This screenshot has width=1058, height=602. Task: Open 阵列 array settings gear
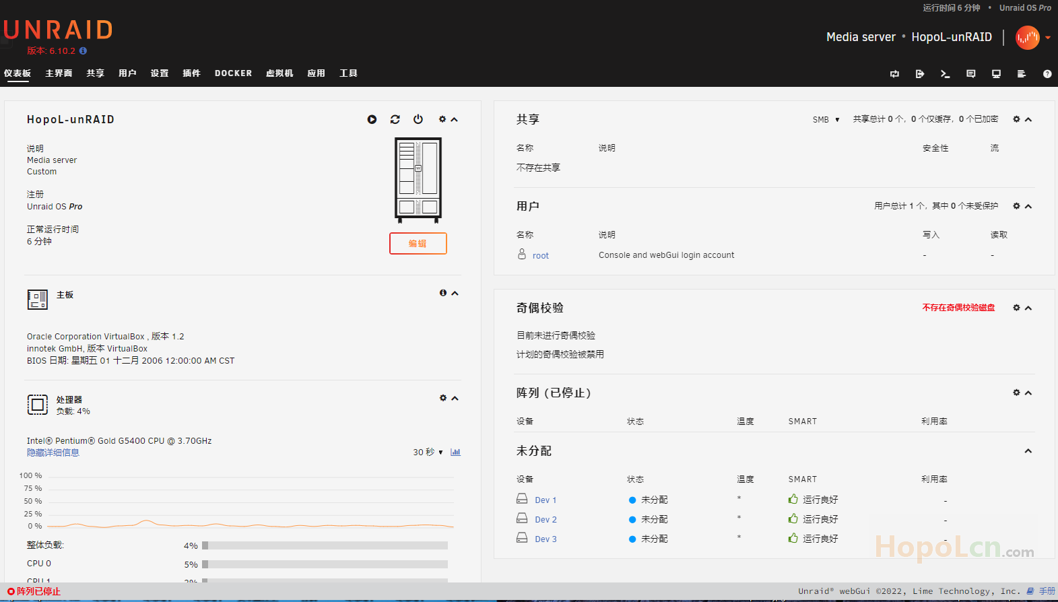coord(1016,393)
